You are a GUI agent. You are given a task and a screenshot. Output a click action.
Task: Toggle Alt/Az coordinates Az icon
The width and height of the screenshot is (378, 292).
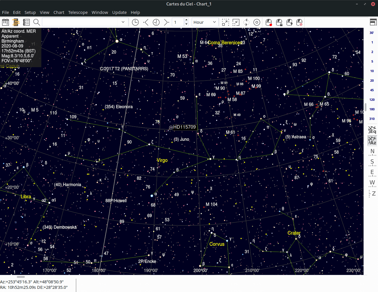372,140
